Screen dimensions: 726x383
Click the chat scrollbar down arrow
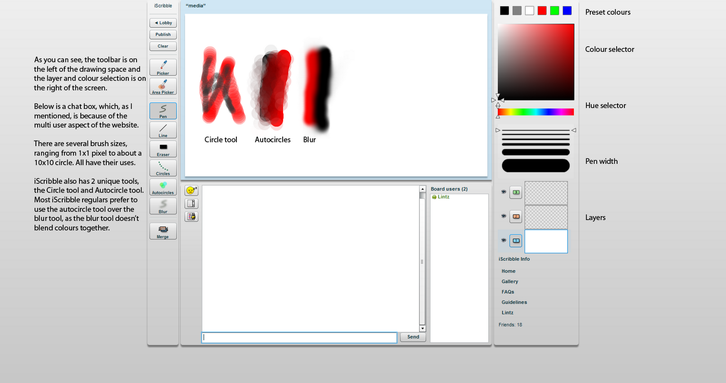point(422,329)
